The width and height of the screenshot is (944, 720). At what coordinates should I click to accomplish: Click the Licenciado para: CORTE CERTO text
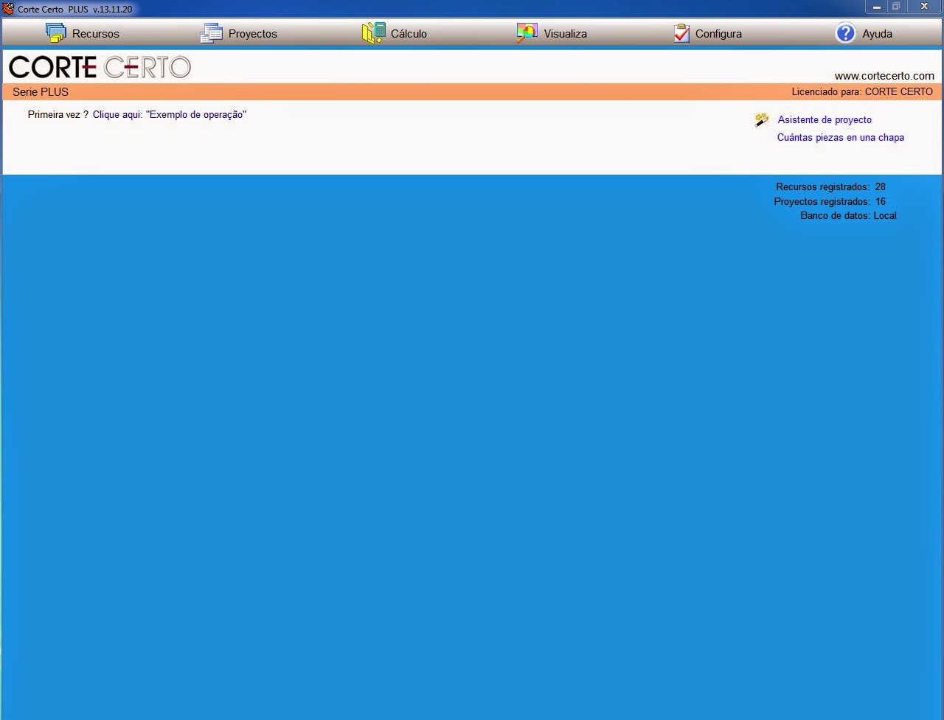pos(862,92)
